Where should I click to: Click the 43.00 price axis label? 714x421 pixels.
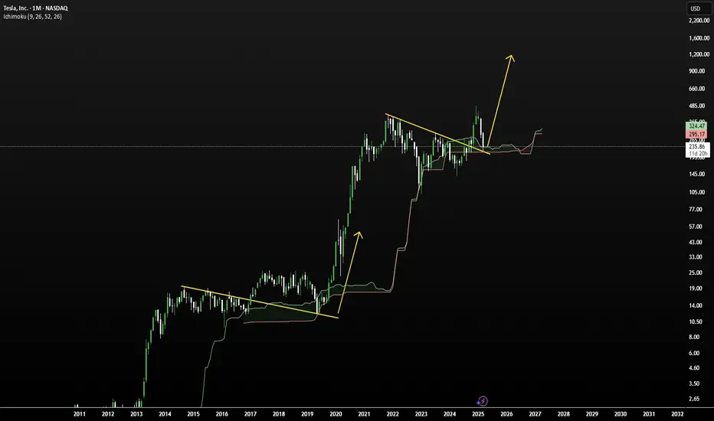tap(696, 242)
